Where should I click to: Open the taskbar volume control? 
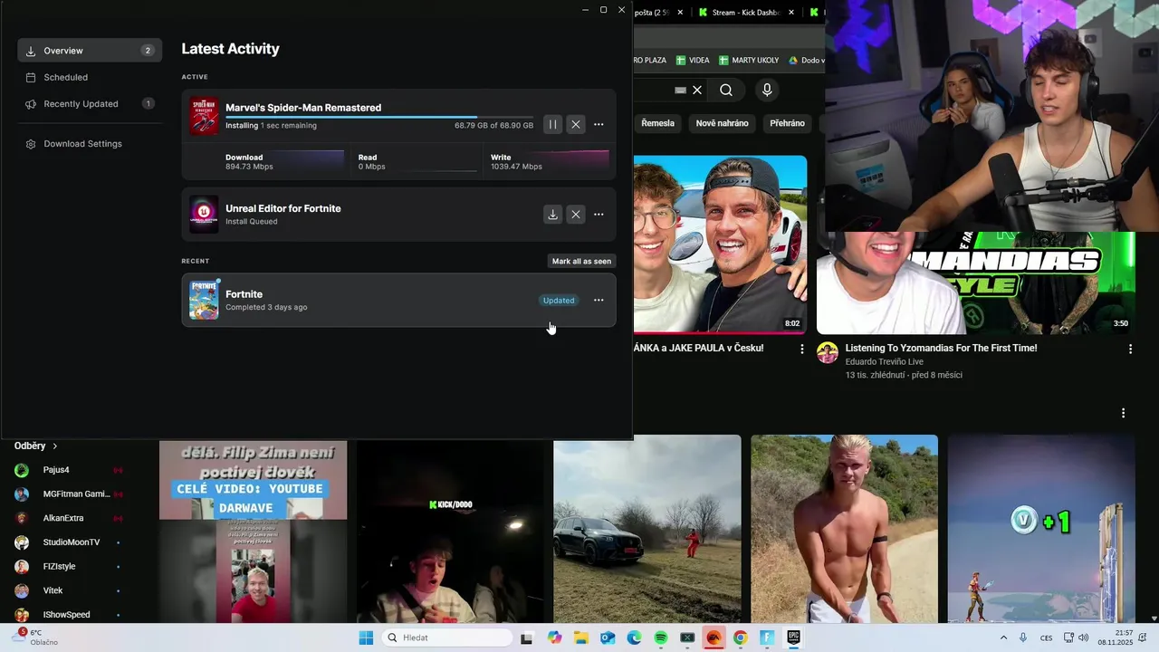[x=1083, y=638]
